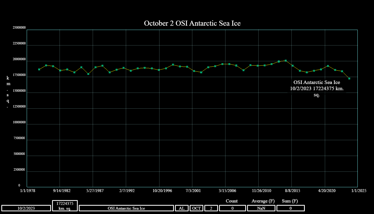Click the 25000000 y-axis label

(x=19, y=28)
